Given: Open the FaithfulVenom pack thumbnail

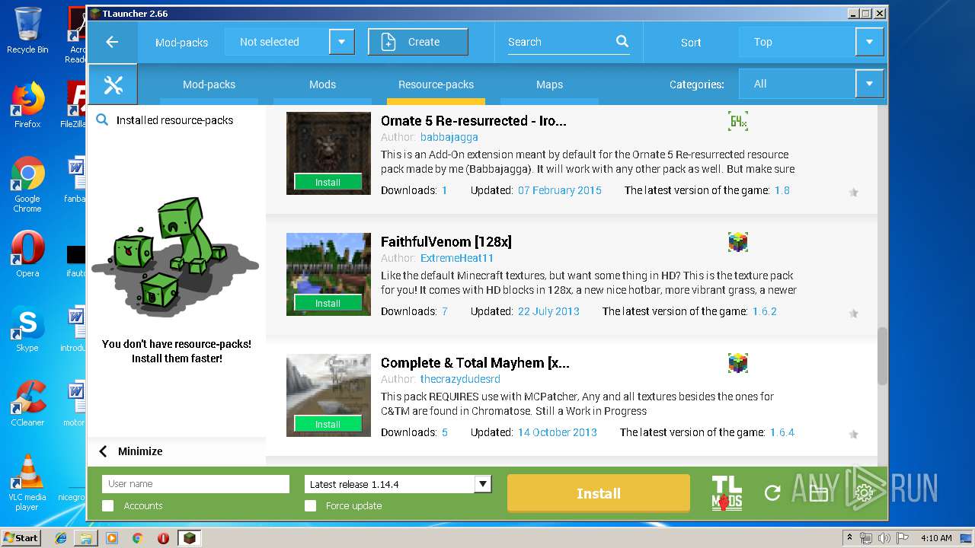Looking at the screenshot, I should [x=328, y=274].
